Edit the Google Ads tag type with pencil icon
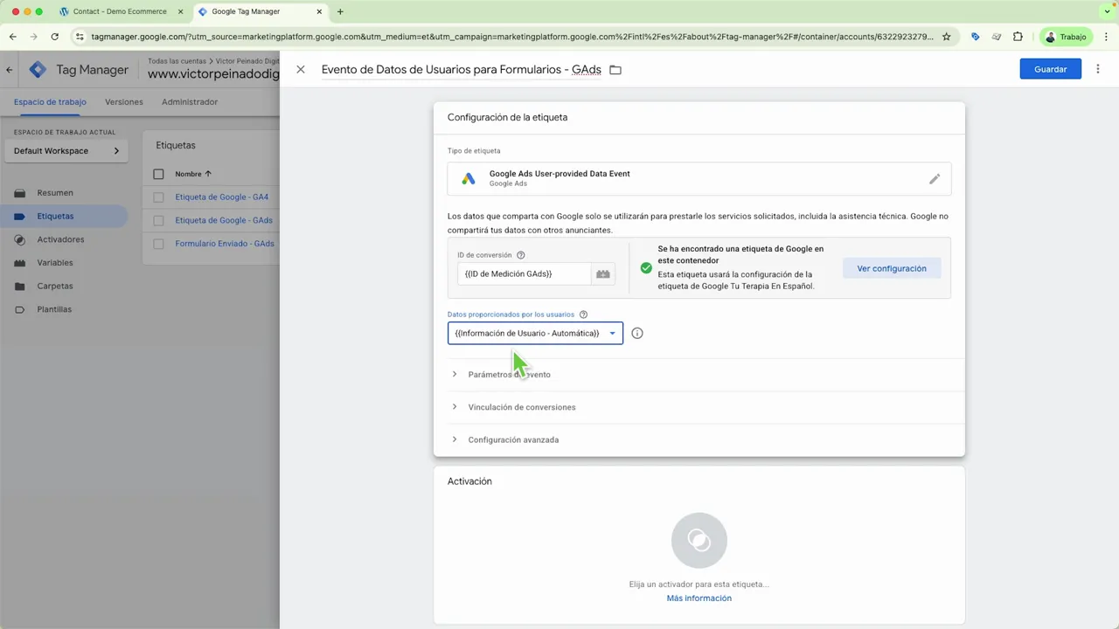1119x629 pixels. point(934,178)
